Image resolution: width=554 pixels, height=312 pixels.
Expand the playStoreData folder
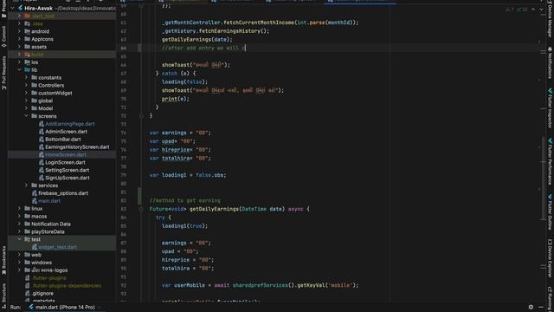click(x=19, y=231)
